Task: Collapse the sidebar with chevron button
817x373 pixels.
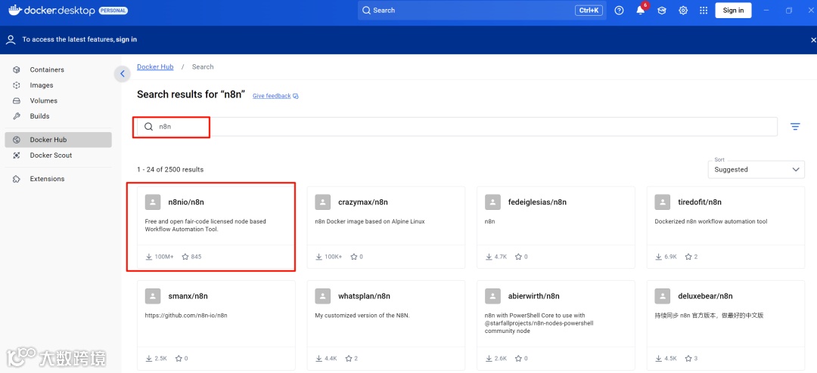Action: 122,74
